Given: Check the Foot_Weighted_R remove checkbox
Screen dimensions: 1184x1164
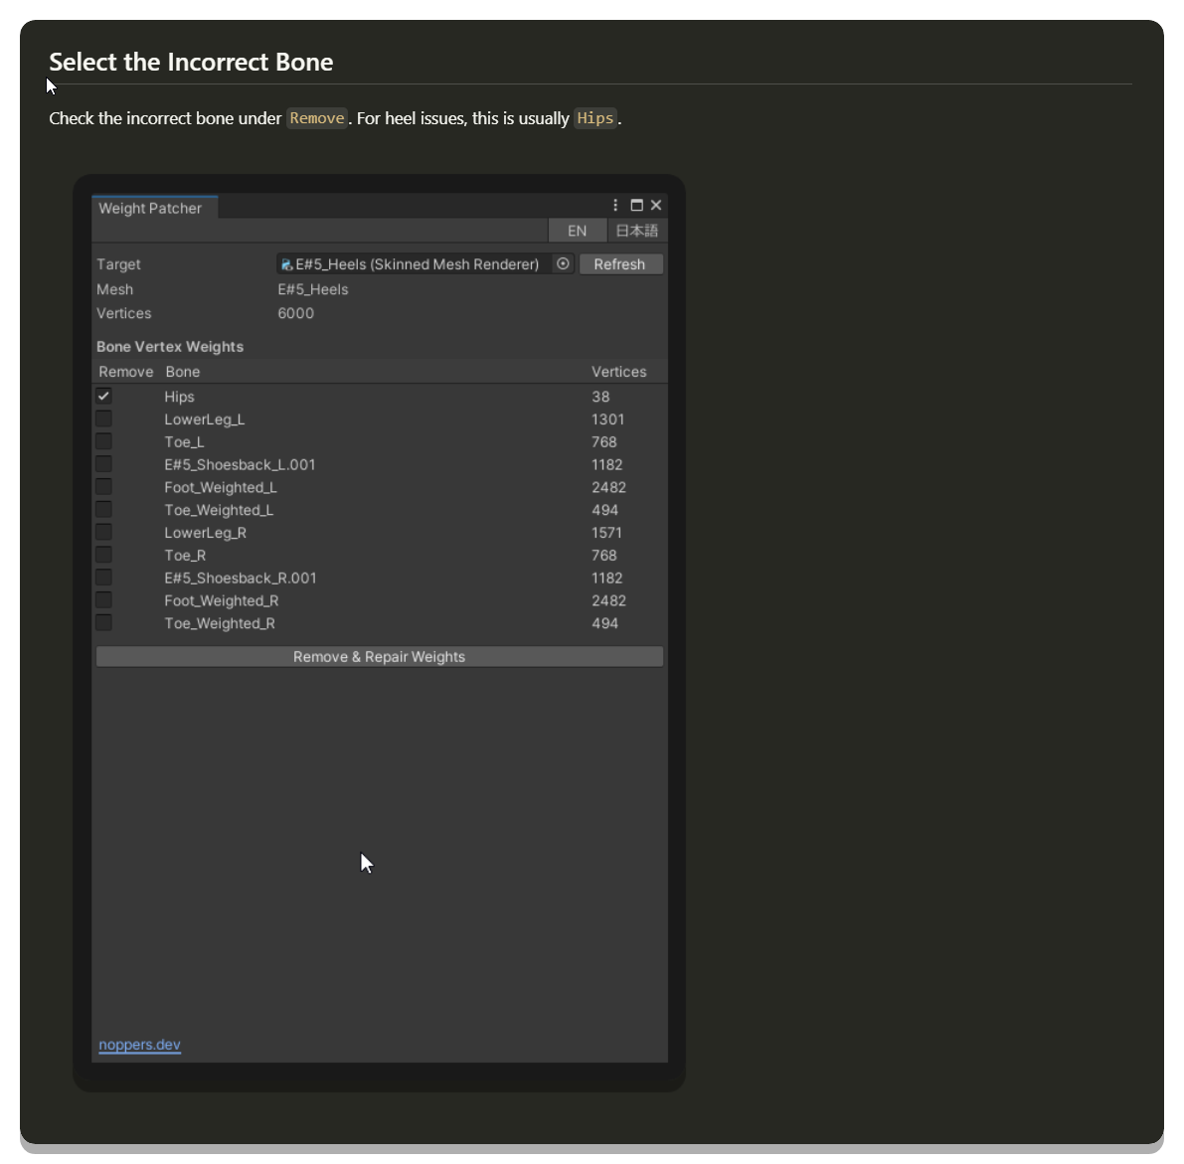Looking at the screenshot, I should click(x=103, y=600).
